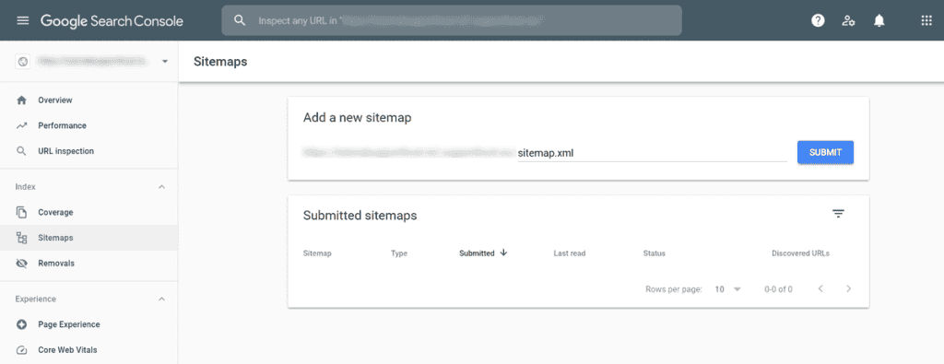Open the Google apps grid

click(926, 20)
